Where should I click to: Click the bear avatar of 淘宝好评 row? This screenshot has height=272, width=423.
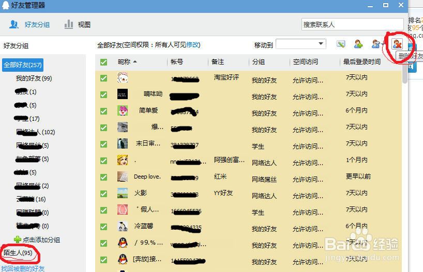(123, 77)
